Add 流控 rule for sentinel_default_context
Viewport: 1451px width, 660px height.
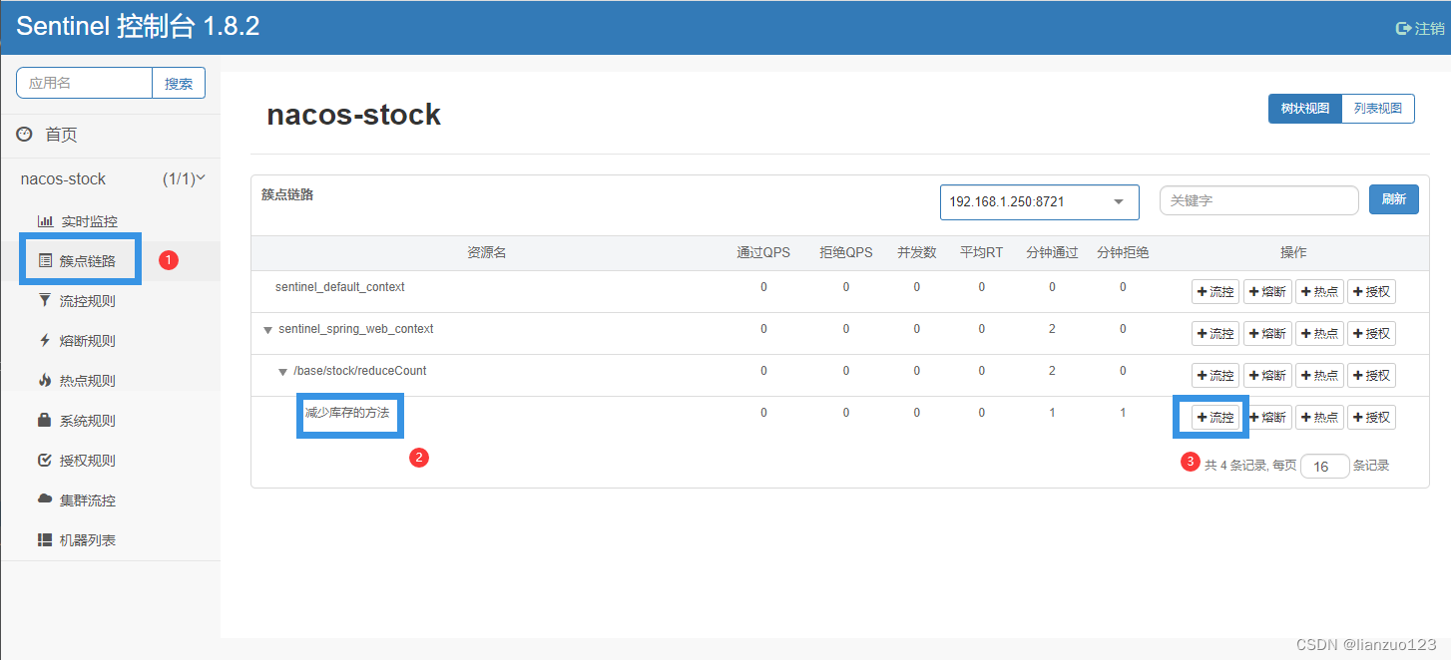(1215, 292)
